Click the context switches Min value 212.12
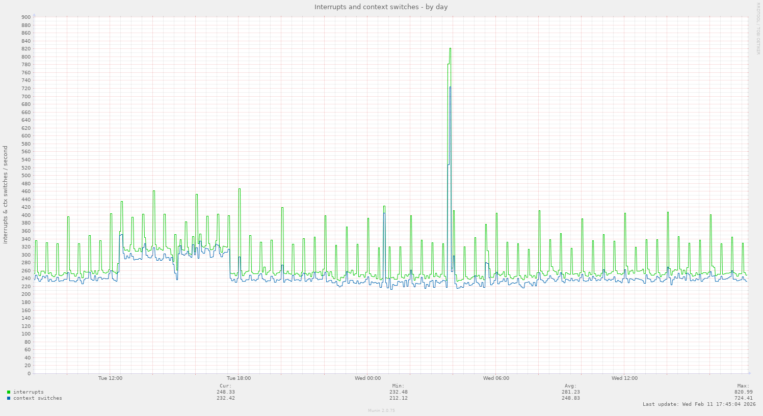 coord(398,398)
